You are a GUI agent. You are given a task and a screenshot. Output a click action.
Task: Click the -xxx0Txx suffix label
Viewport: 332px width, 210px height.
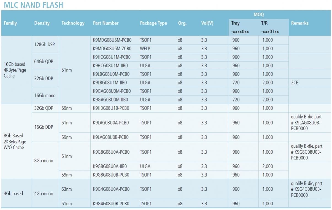[270, 32]
